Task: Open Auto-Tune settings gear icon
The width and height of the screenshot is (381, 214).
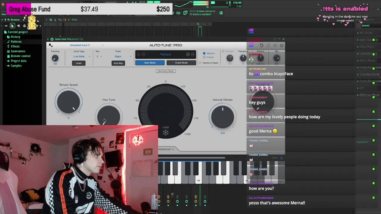Action: (x=275, y=45)
